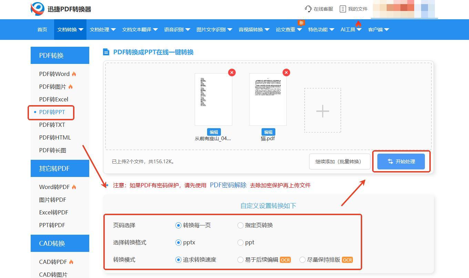Click 编辑 badge under 猫.pdf
This screenshot has height=278, width=469.
pos(268,132)
